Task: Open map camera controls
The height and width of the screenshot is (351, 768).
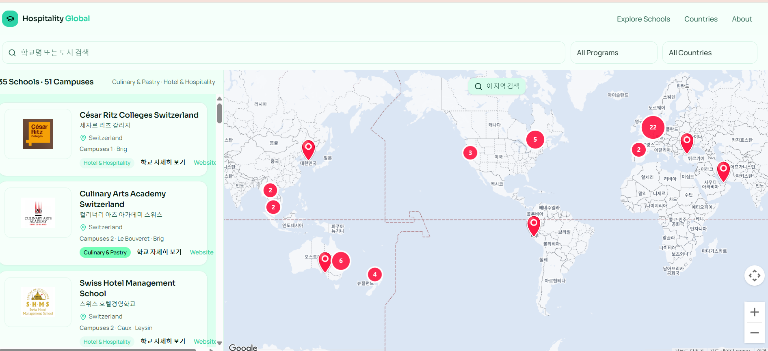Action: (754, 276)
